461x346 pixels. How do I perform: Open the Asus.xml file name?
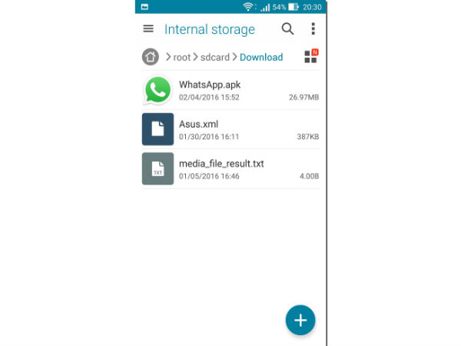pos(198,124)
